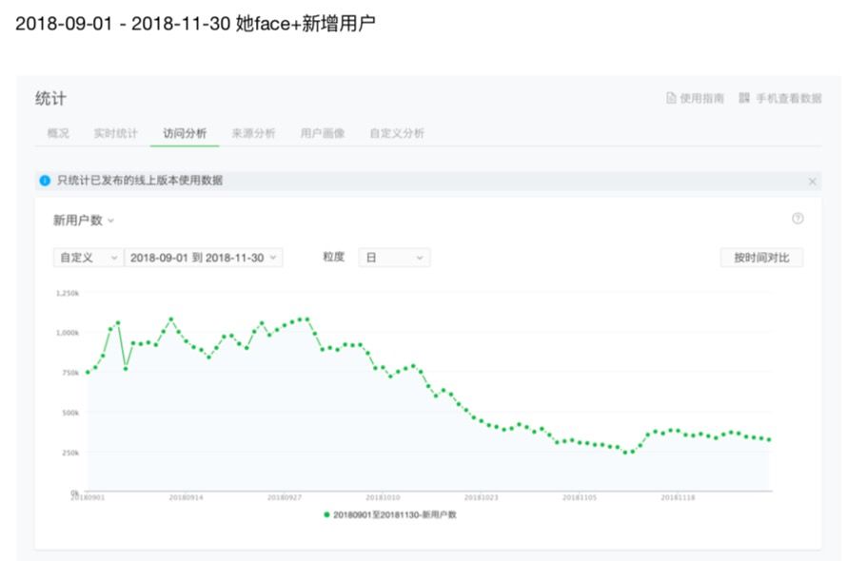Click the 使用指南 document icon

(671, 99)
